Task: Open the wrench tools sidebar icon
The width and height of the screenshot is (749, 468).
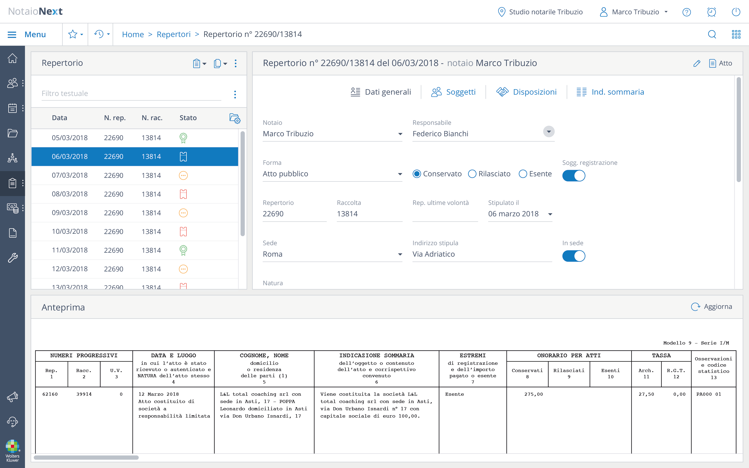Action: [x=12, y=257]
